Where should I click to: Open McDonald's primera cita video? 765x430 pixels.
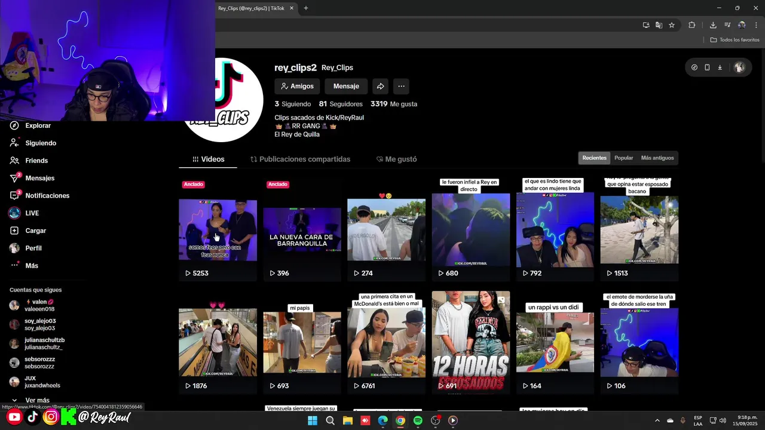(386, 342)
